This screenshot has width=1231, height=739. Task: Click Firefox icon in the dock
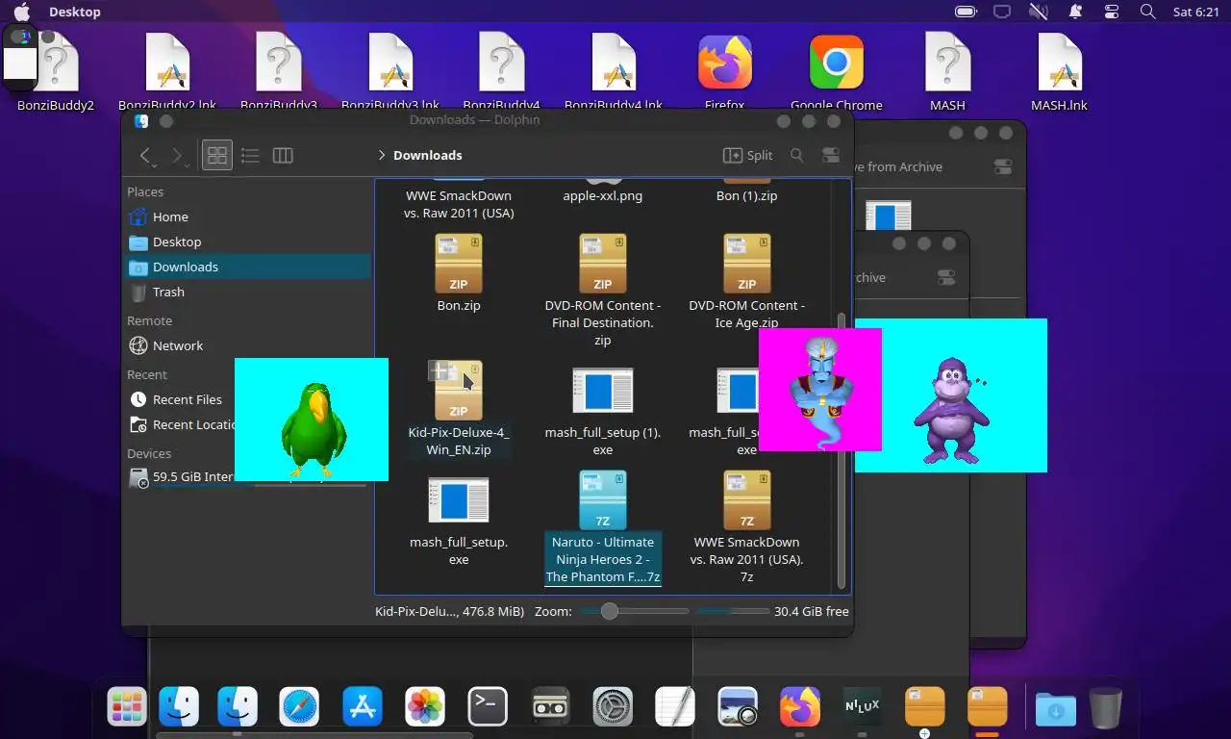(x=800, y=707)
